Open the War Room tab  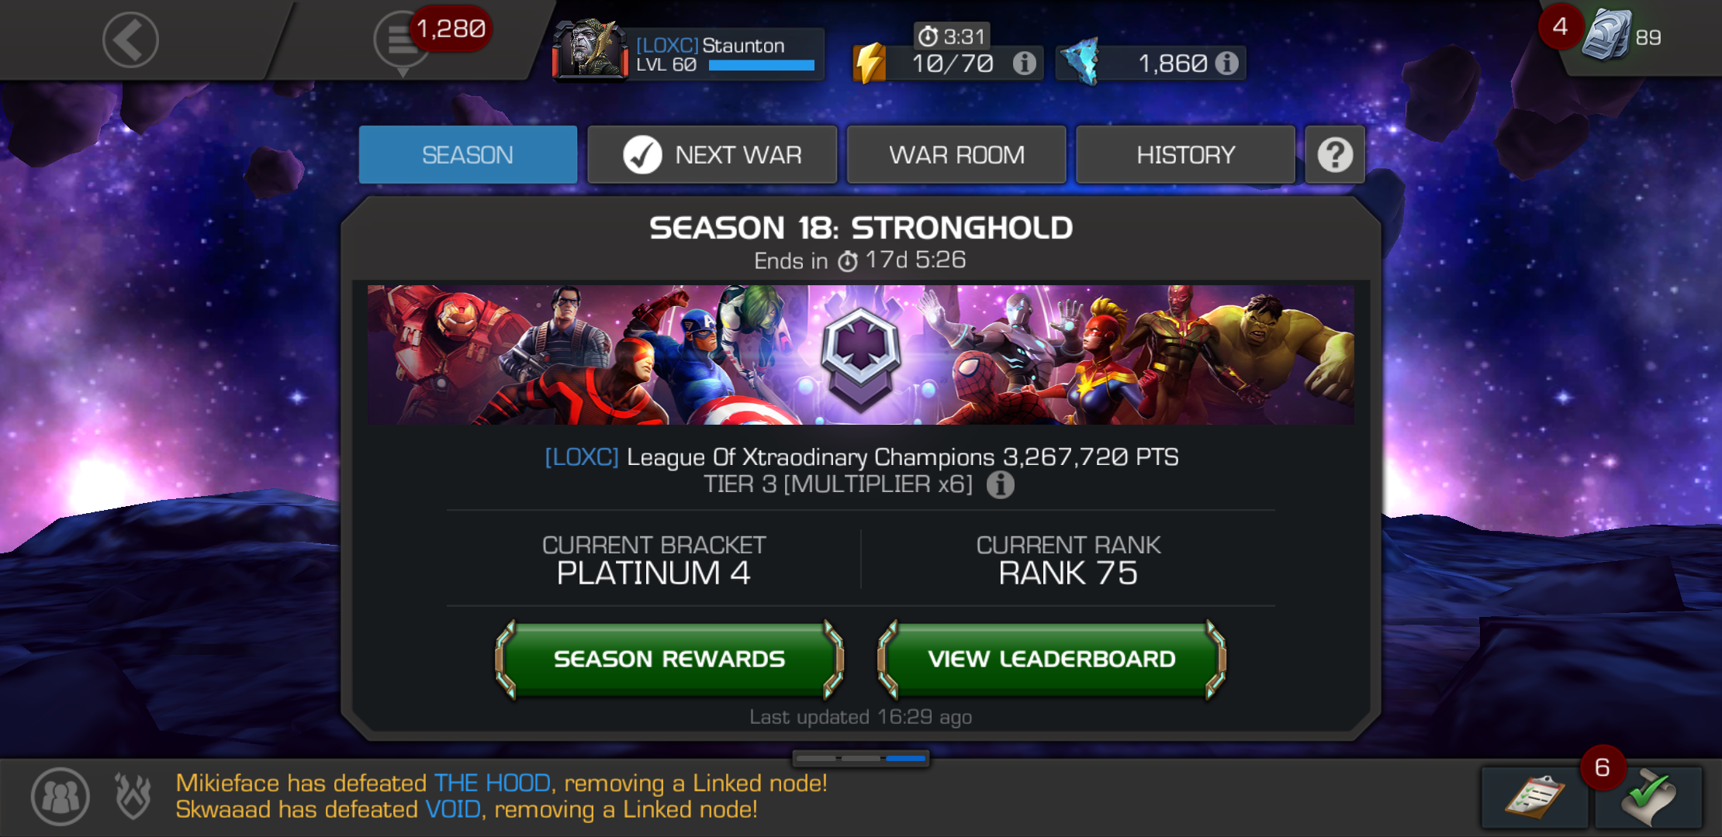click(956, 155)
